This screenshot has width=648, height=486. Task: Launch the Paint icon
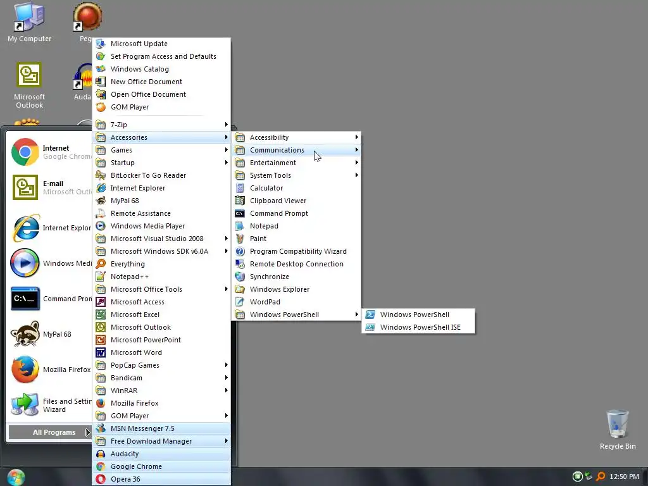coord(240,239)
